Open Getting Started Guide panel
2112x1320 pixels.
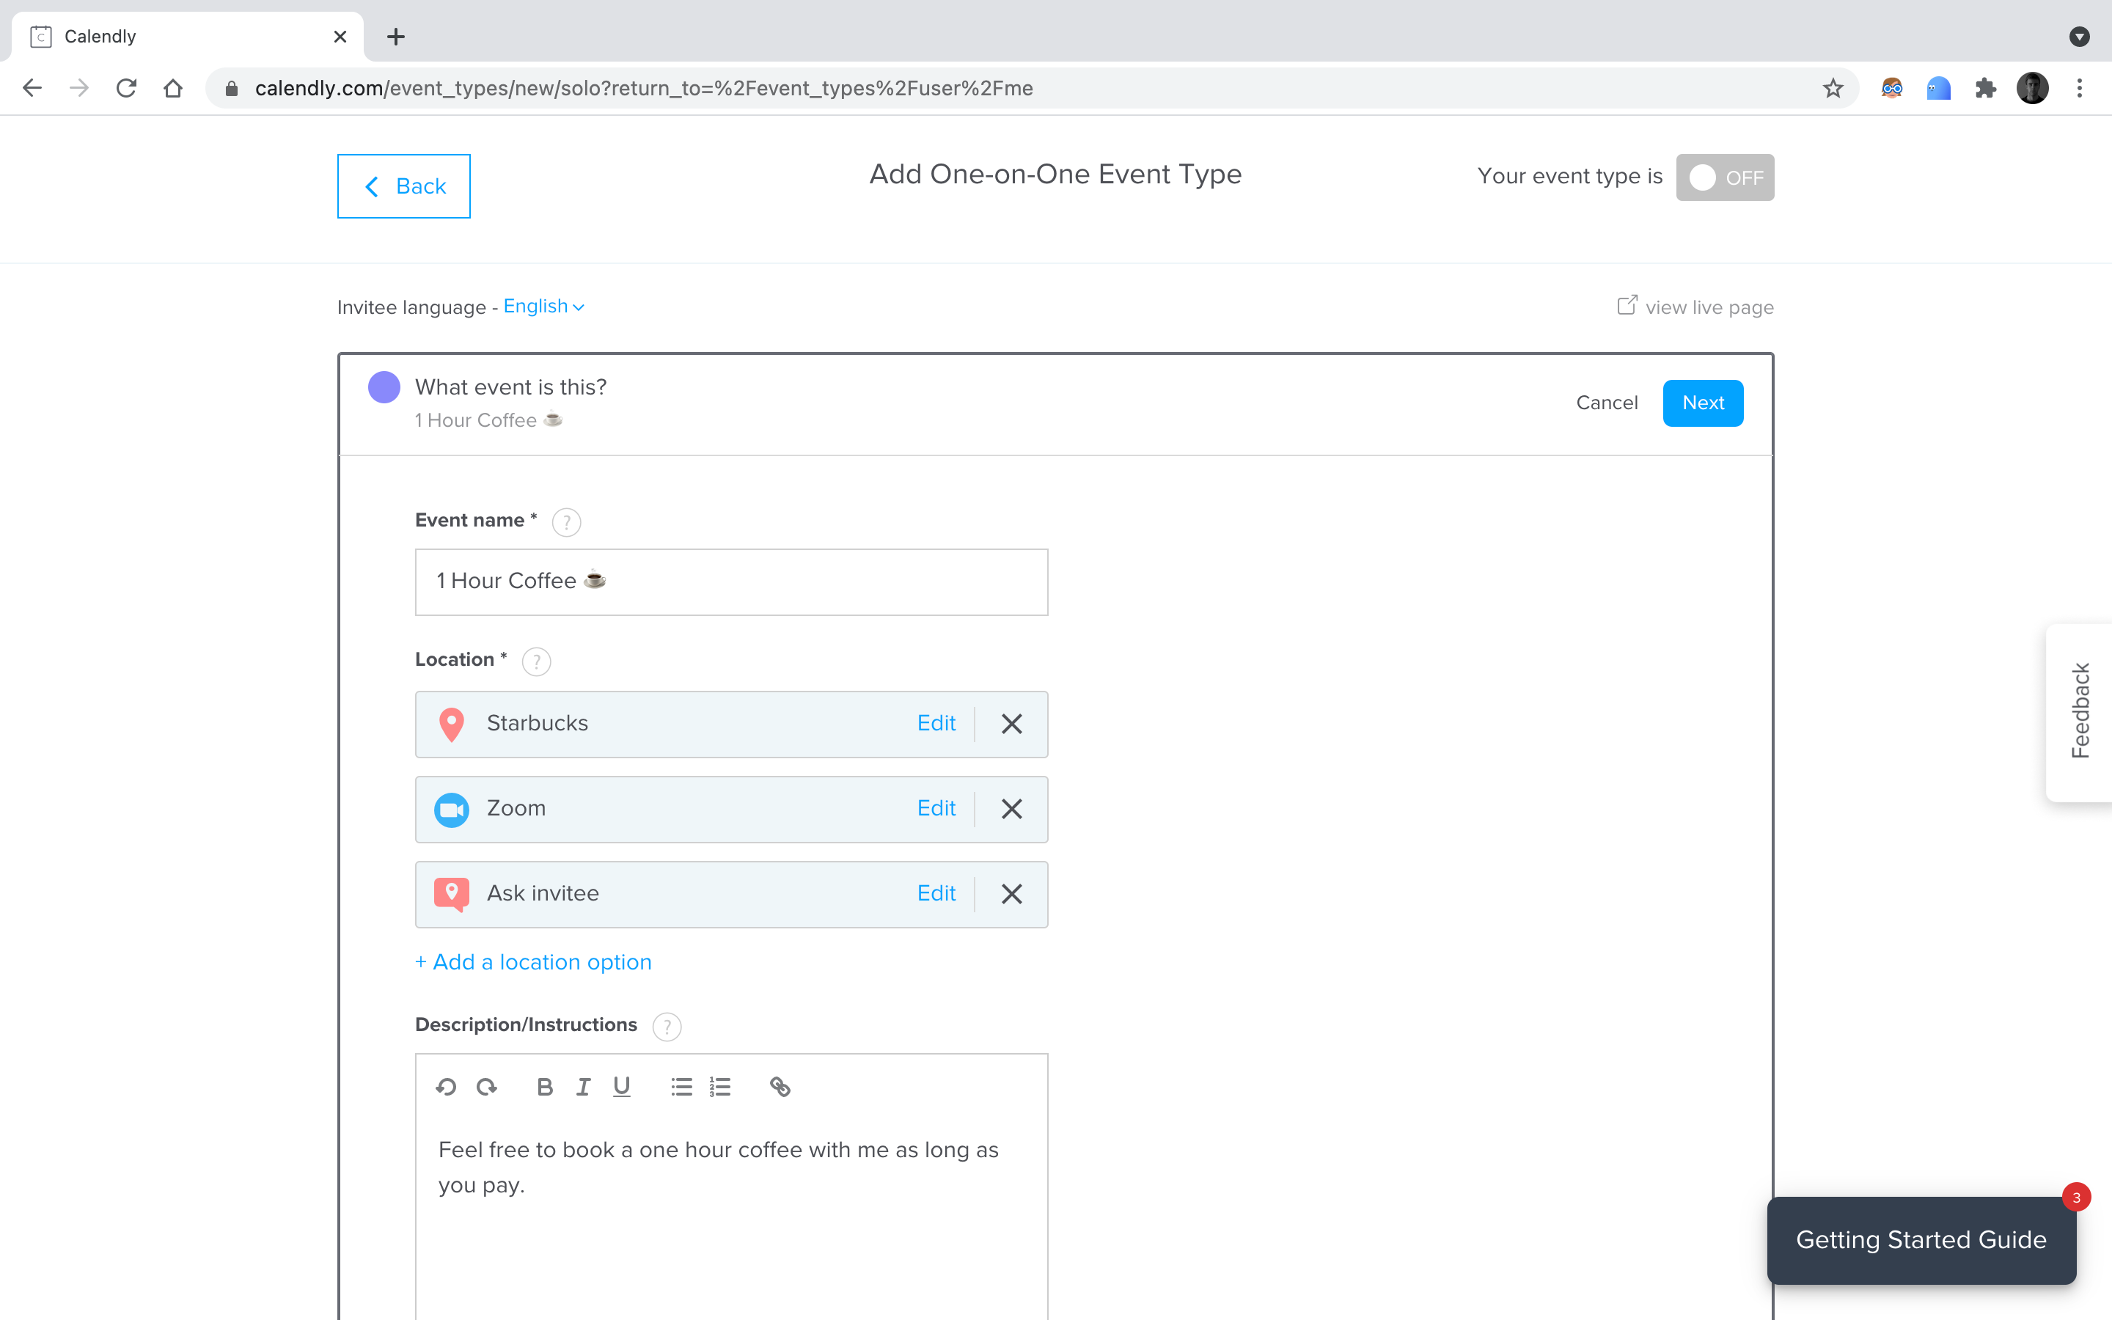coord(1921,1238)
